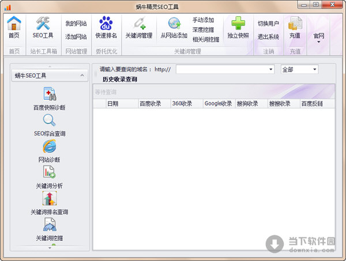Choose 相关词挖掘 keyword option
Image resolution: width=346 pixels, height=261 pixels.
pos(206,39)
